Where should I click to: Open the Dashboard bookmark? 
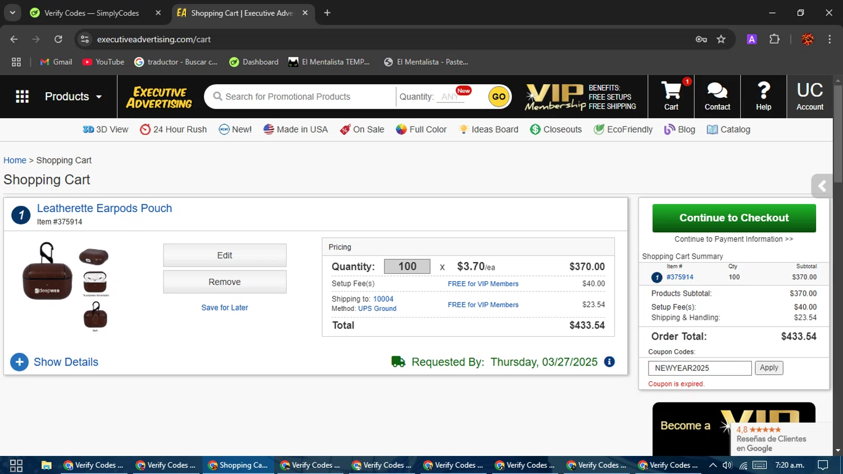click(254, 62)
